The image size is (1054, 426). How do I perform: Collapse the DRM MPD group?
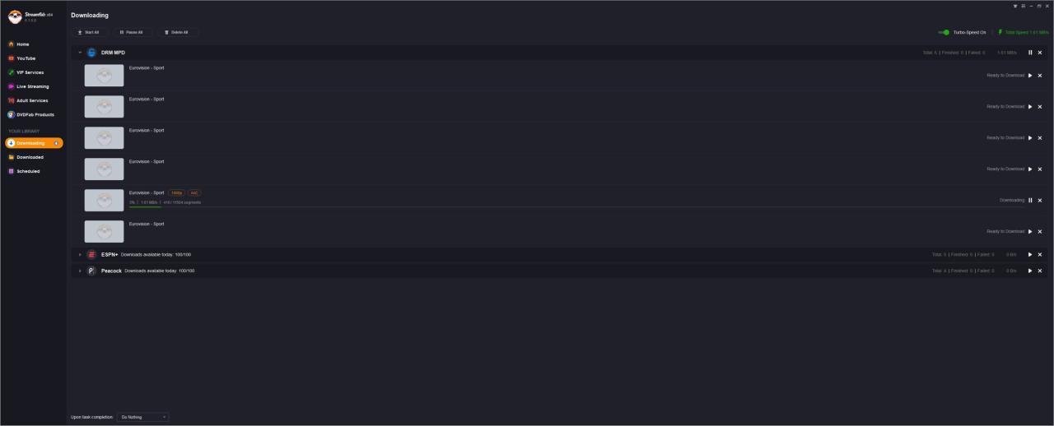pyautogui.click(x=80, y=53)
